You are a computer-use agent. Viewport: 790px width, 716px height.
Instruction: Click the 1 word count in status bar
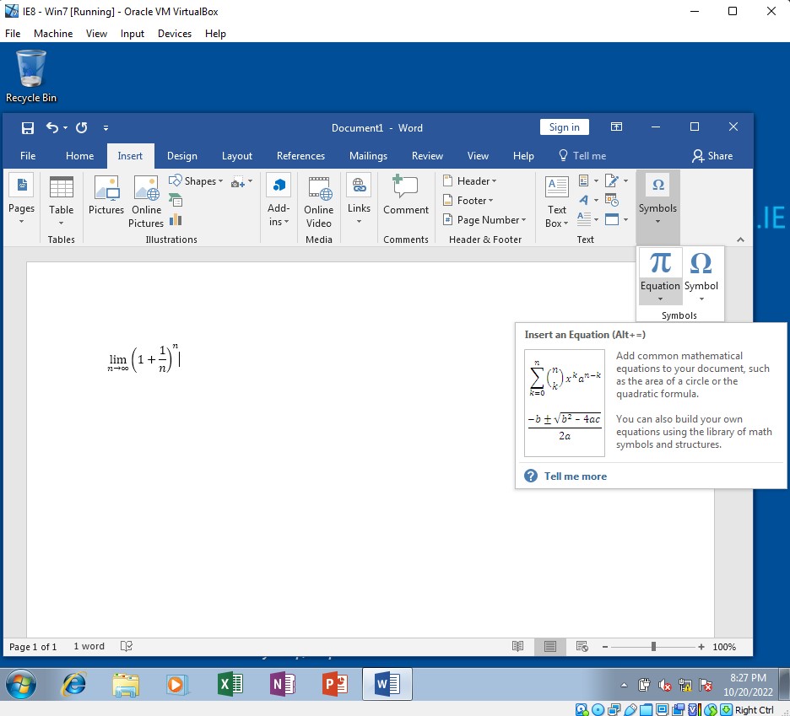click(x=89, y=646)
